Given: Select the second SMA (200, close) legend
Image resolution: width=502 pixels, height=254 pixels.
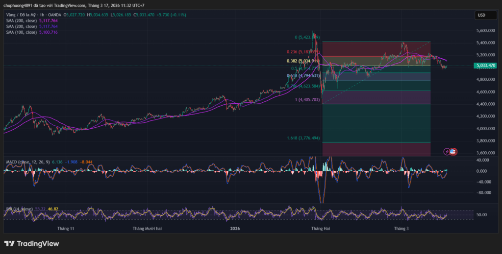Looking at the screenshot, I should click(21, 26).
